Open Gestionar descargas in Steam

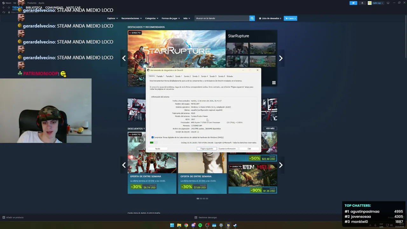click(x=206, y=218)
